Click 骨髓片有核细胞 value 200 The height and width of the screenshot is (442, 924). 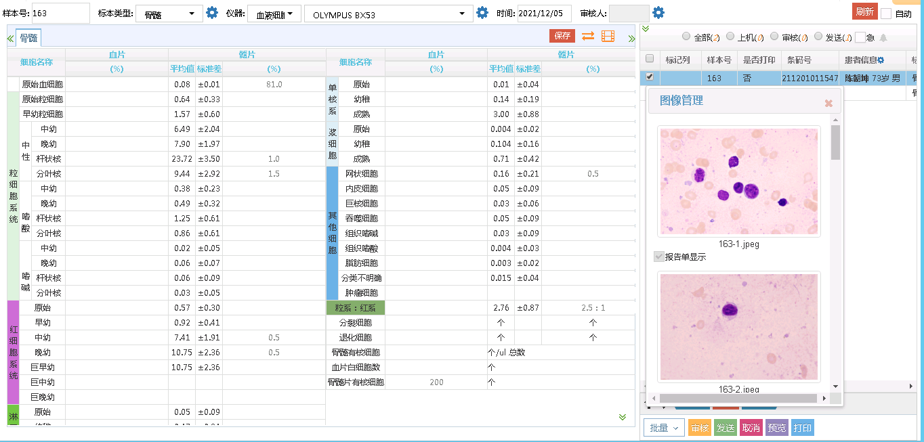click(x=436, y=382)
